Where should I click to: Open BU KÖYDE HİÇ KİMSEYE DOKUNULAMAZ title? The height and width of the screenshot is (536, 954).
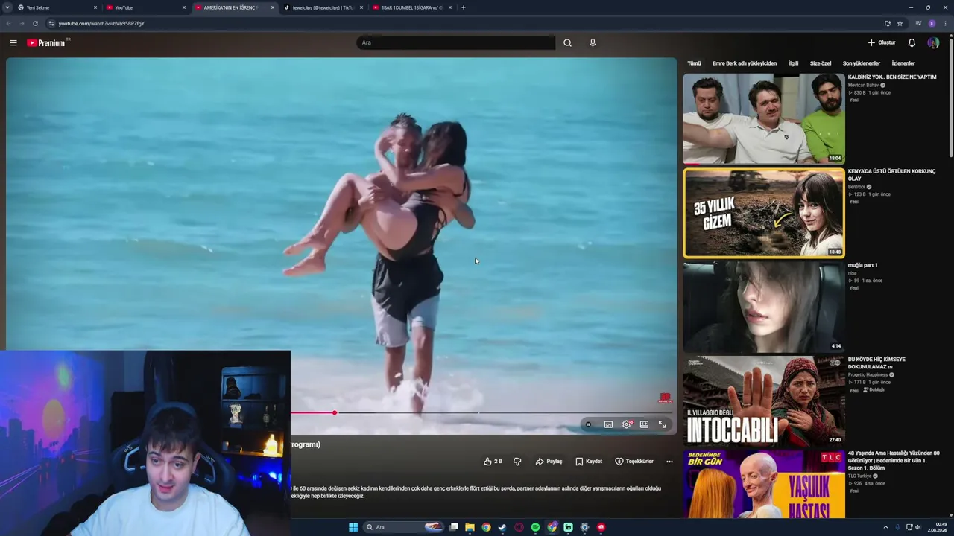click(876, 363)
